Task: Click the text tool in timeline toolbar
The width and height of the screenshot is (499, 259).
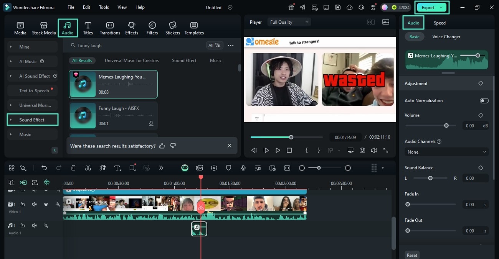Action: [x=117, y=168]
